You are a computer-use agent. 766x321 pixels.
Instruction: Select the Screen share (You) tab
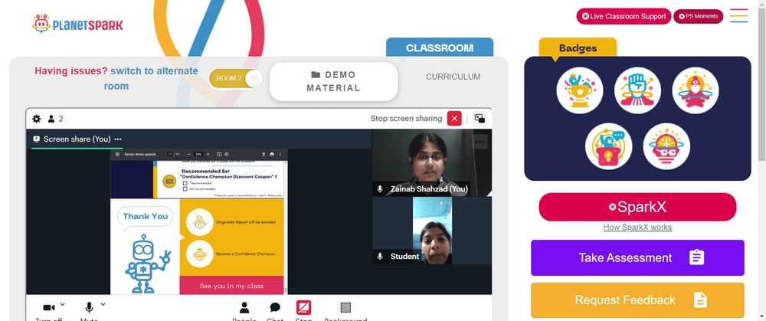(x=77, y=139)
